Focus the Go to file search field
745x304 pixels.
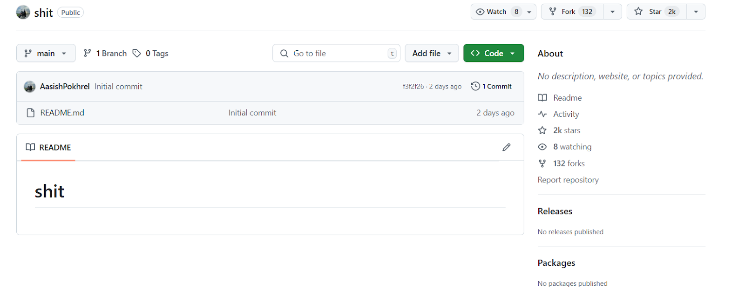[x=336, y=53]
